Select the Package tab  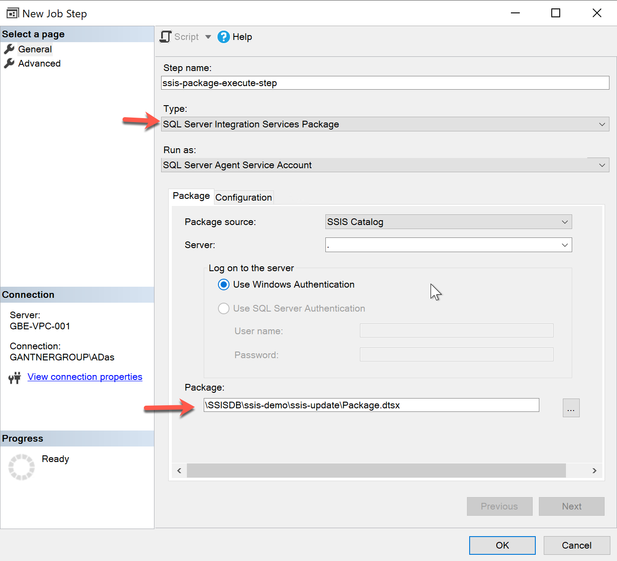[x=191, y=196]
